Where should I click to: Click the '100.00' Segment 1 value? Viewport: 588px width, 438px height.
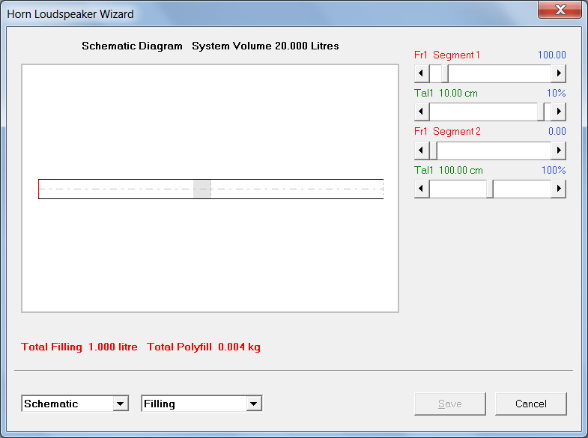point(551,55)
